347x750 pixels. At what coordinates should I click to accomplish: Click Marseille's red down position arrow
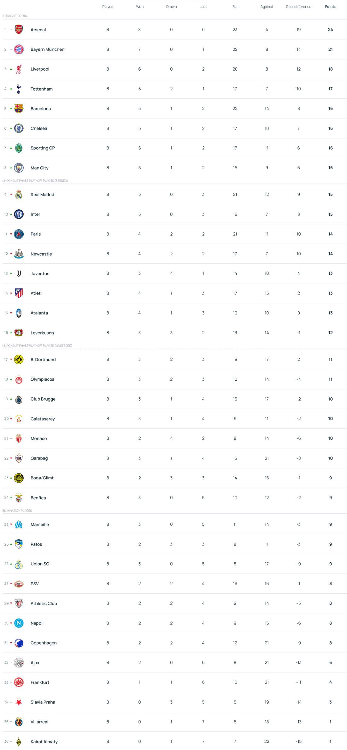click(11, 524)
